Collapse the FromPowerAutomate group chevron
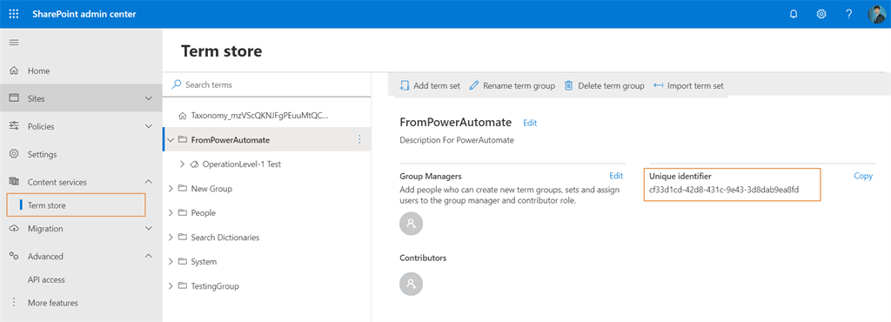This screenshot has width=891, height=322. coord(171,140)
